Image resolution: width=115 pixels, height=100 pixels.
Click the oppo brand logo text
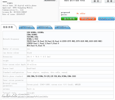click(x=5, y=2)
